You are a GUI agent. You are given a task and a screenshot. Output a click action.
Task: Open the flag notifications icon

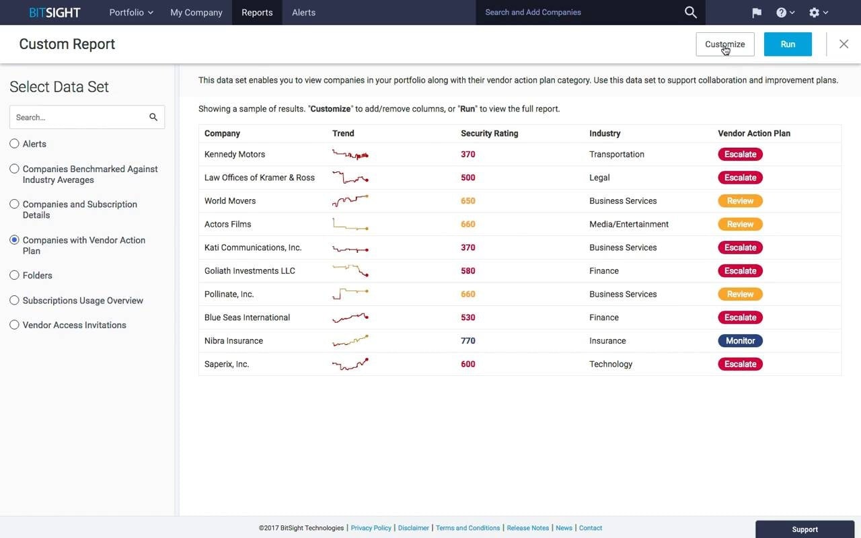(757, 13)
